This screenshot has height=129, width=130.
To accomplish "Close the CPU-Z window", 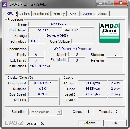I will (x=121, y=3).
